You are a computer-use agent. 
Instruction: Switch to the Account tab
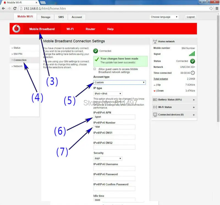(x=77, y=17)
